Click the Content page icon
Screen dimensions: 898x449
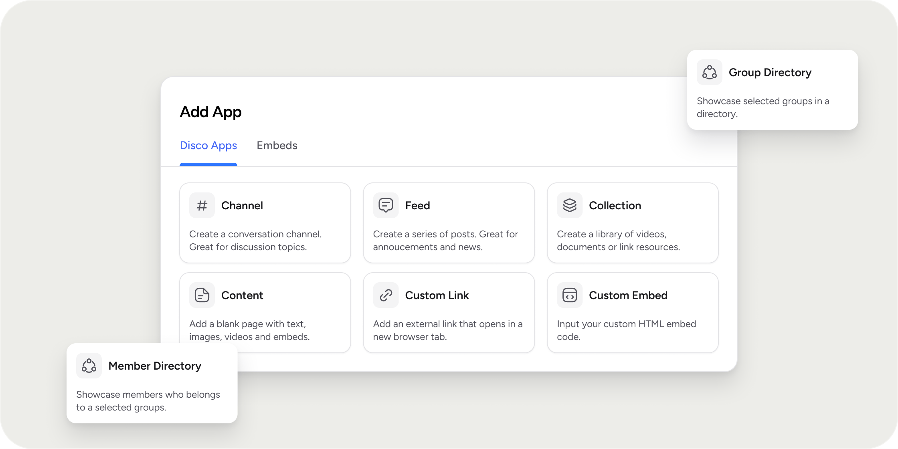pos(202,295)
